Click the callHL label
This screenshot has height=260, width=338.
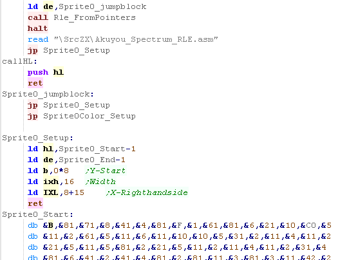coord(19,61)
